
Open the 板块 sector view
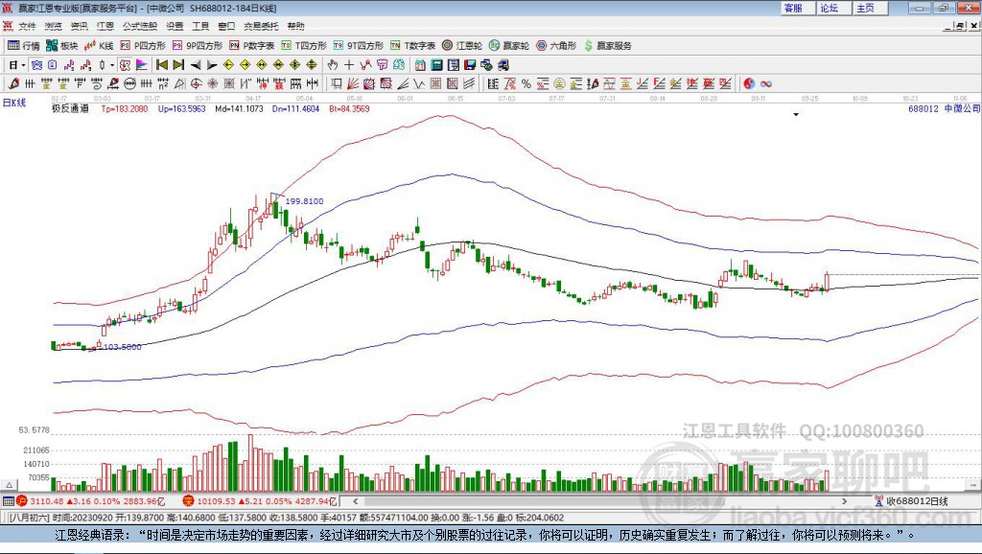click(61, 46)
